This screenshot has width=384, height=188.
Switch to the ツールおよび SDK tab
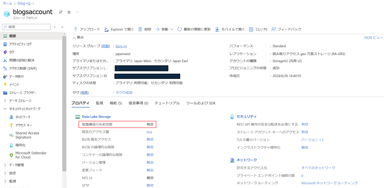(201, 103)
